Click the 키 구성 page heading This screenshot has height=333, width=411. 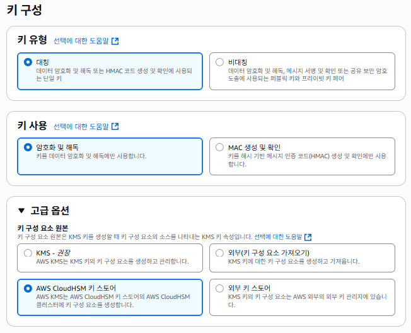(x=24, y=10)
